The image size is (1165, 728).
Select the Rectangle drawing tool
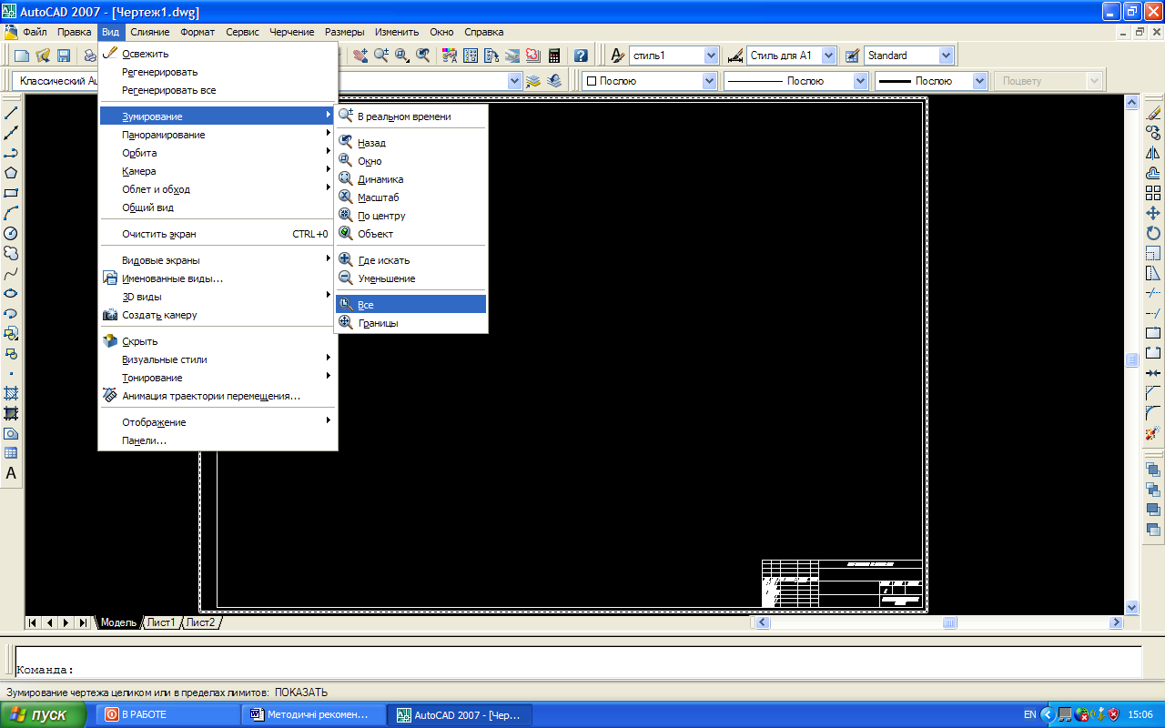pos(11,193)
